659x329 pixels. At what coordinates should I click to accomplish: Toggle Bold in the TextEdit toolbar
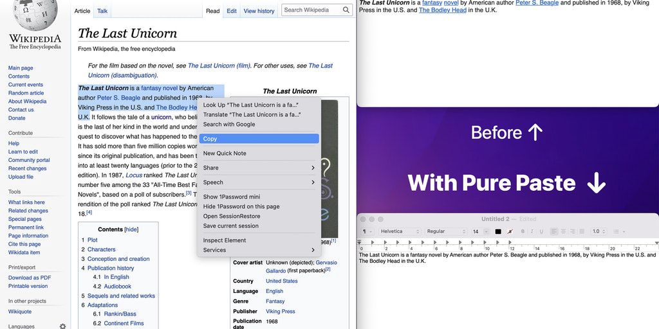point(523,231)
